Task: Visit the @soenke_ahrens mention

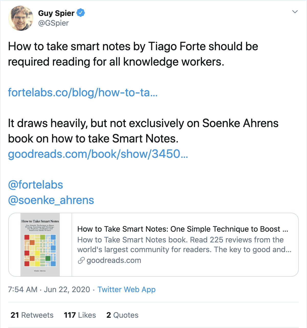Action: [x=51, y=200]
